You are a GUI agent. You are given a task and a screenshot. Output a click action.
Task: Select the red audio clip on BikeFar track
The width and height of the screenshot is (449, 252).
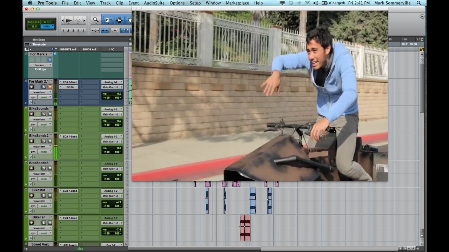point(245,228)
